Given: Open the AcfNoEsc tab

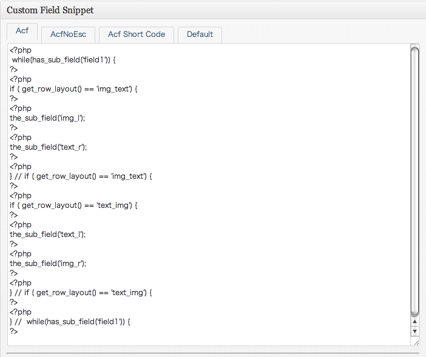Looking at the screenshot, I should pyautogui.click(x=68, y=35).
